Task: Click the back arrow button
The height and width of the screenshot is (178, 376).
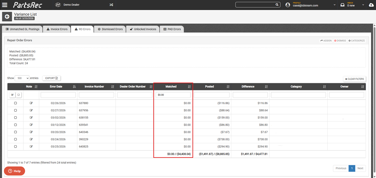Action: click(7, 17)
